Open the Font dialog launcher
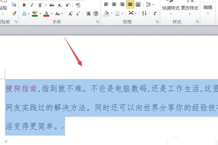Screen dimensions: 218x145 pos(98,22)
